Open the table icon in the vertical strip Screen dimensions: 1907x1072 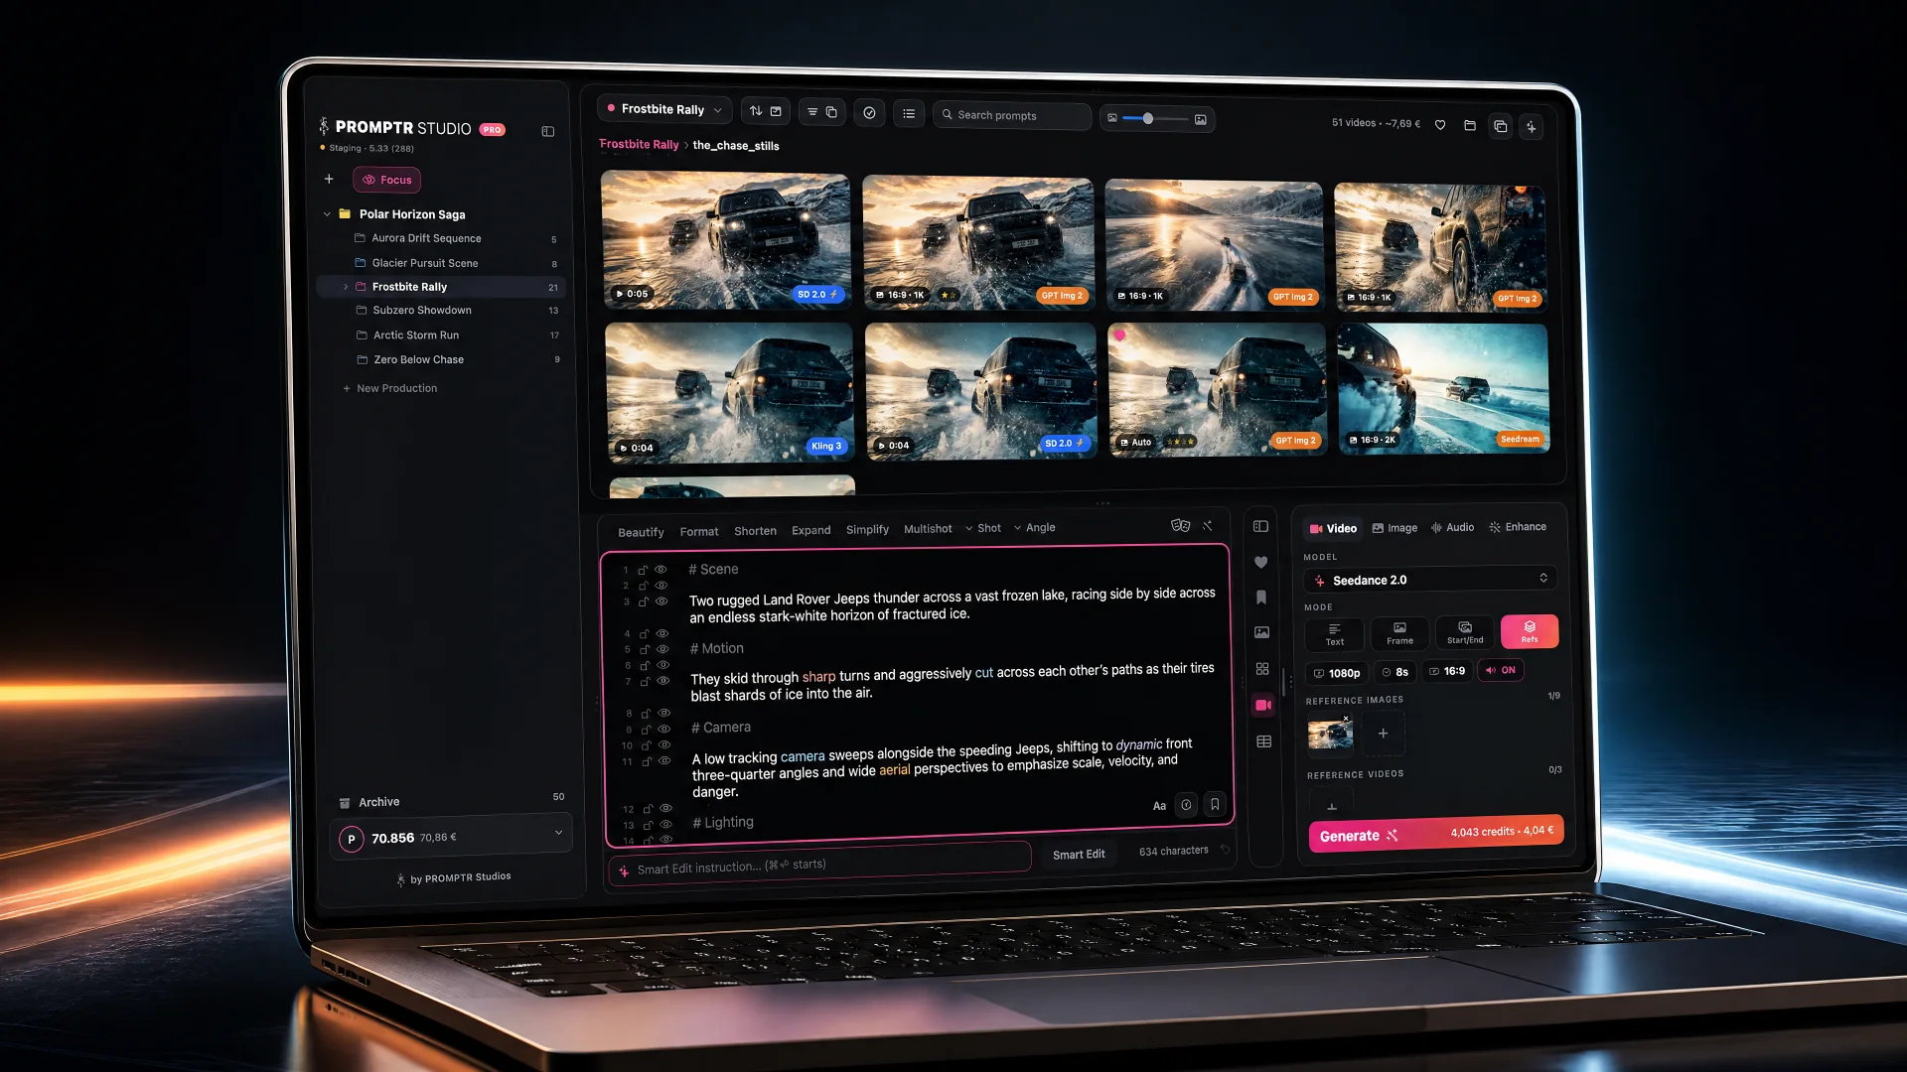[x=1264, y=741]
